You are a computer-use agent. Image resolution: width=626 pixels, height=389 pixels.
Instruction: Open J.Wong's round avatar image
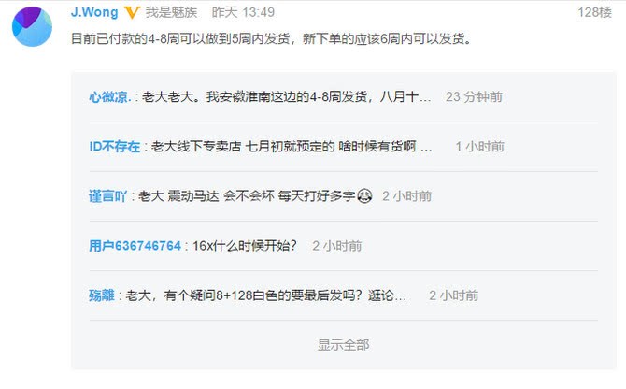32,26
